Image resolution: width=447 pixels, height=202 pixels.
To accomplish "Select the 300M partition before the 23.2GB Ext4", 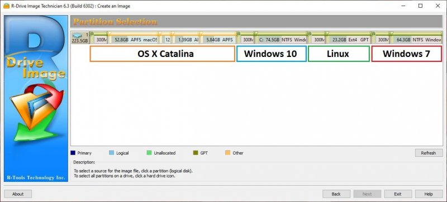I will point(317,38).
